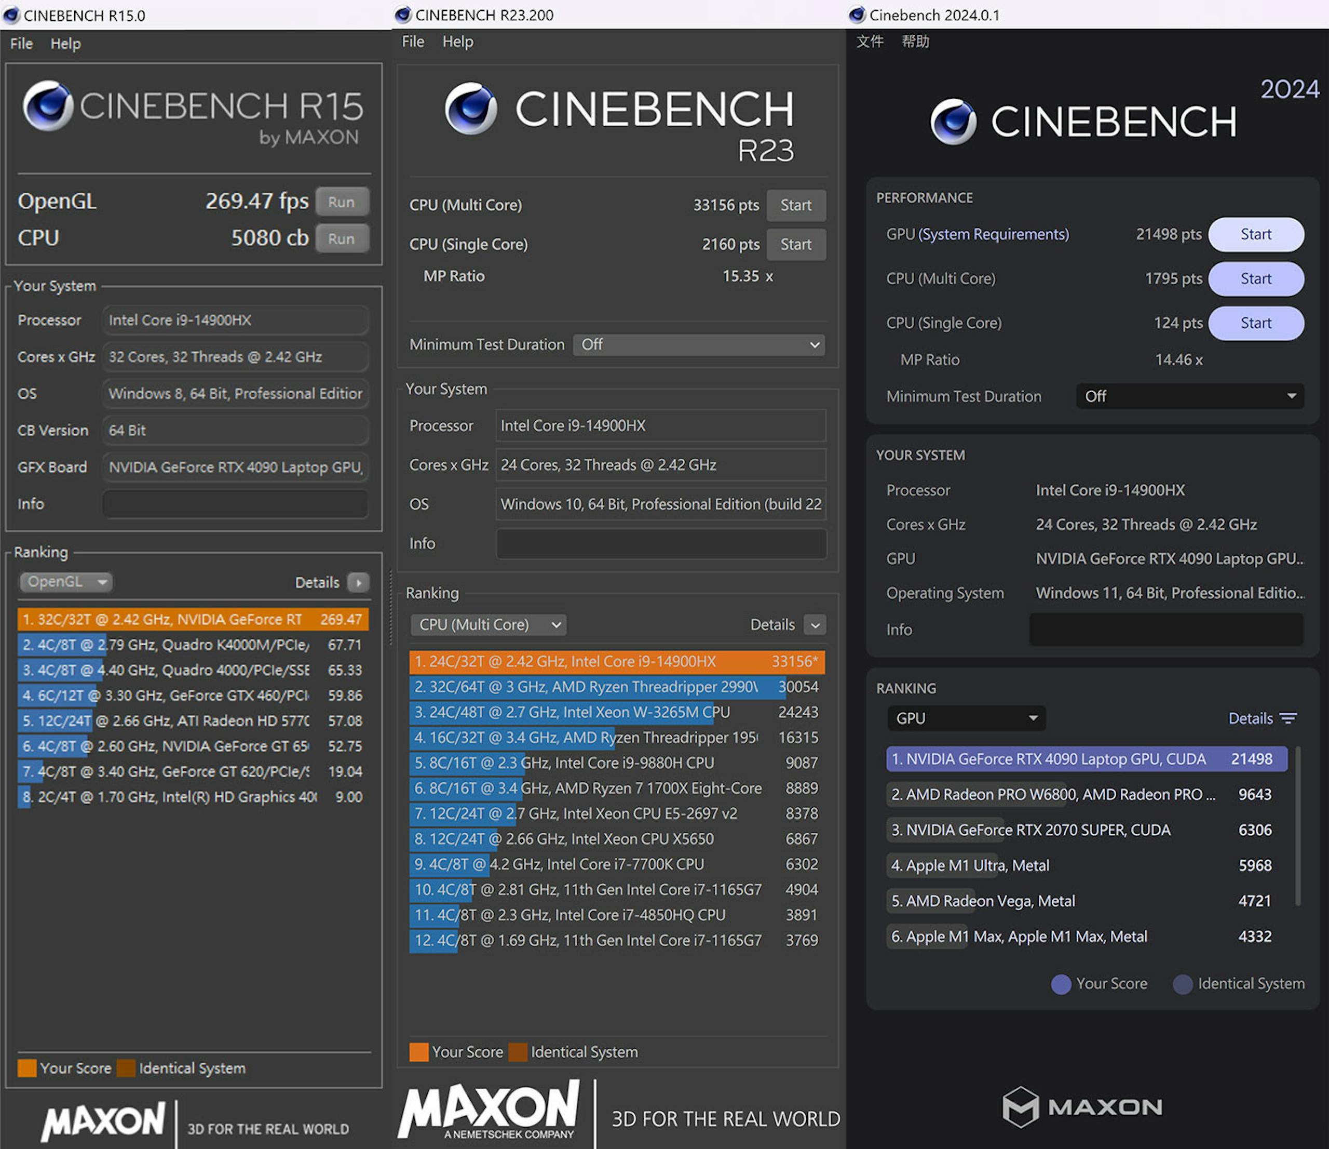Open 帮助 menu in Cinebench 2024 window

[915, 42]
